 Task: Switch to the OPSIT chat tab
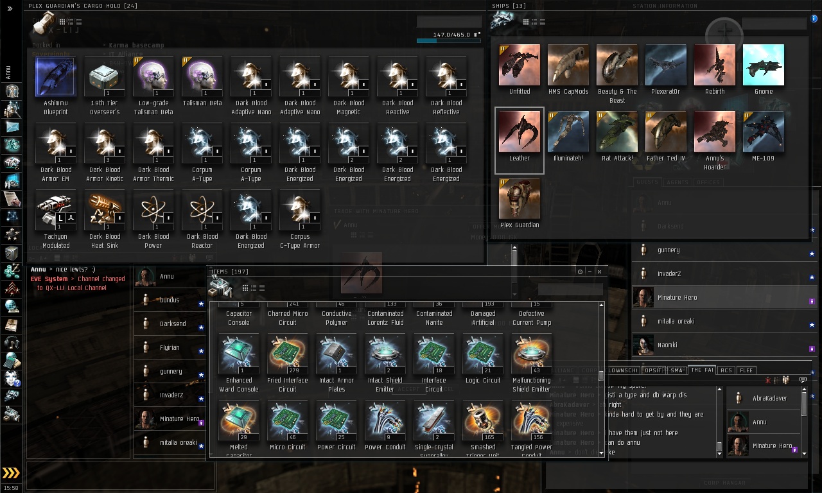[653, 370]
